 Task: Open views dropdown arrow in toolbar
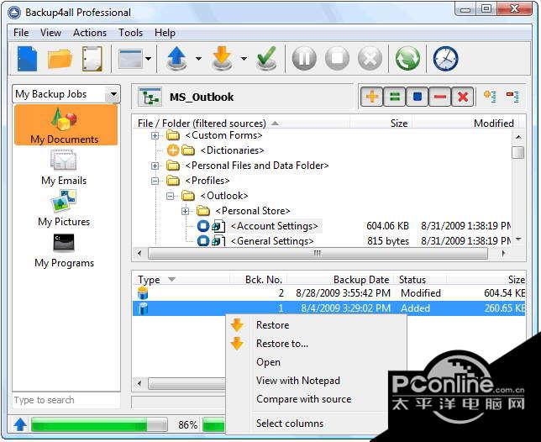pos(149,59)
